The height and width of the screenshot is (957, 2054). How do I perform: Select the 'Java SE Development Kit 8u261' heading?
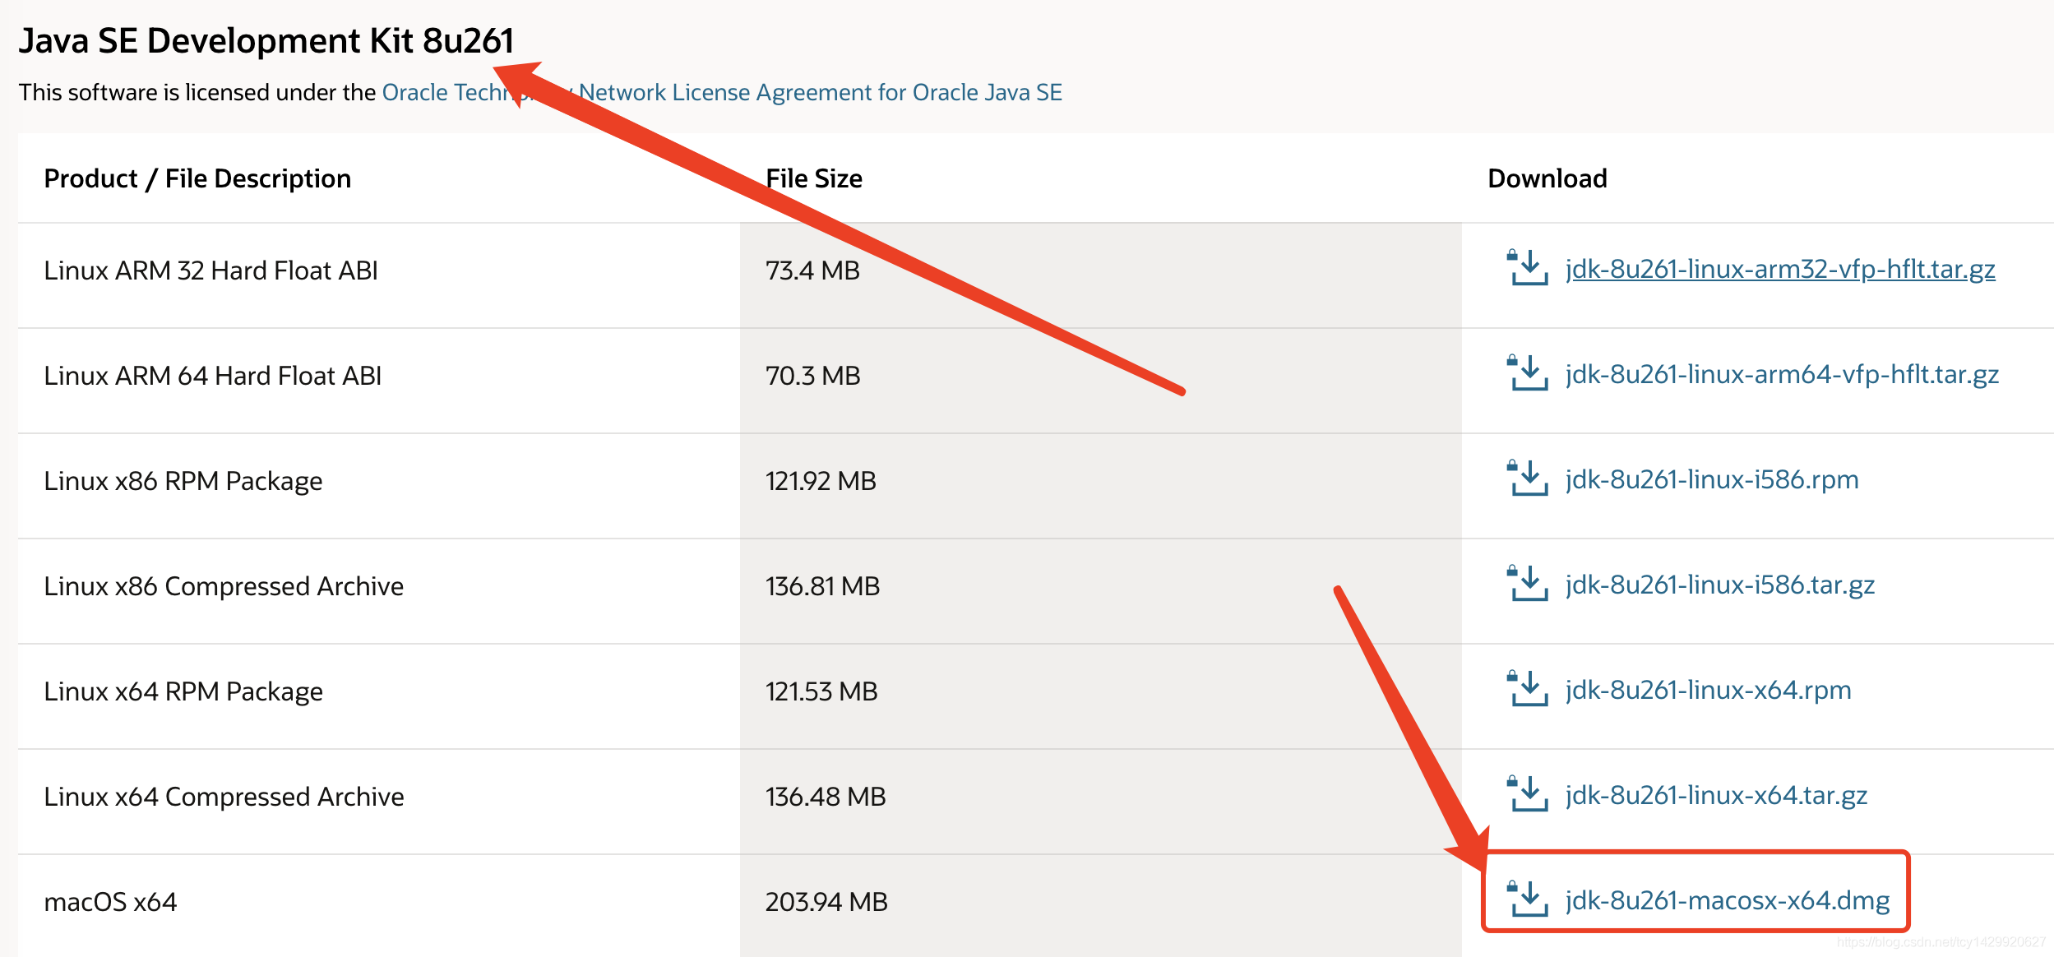tap(266, 41)
